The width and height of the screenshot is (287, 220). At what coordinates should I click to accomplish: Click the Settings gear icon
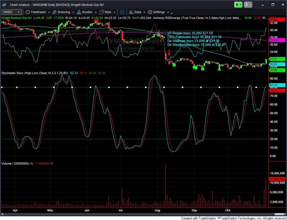(x=150, y=12)
